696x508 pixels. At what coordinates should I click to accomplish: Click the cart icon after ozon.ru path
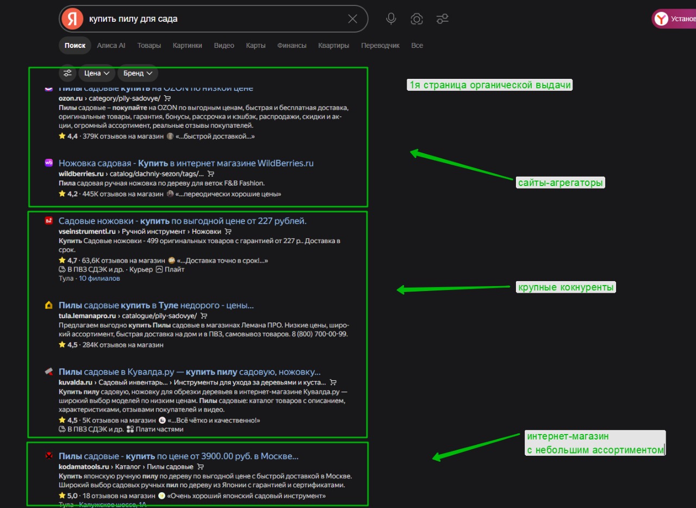point(167,98)
